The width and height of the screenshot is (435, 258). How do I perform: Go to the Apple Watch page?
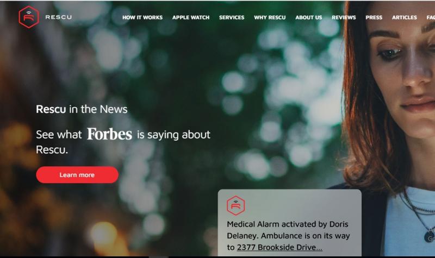pyautogui.click(x=191, y=17)
